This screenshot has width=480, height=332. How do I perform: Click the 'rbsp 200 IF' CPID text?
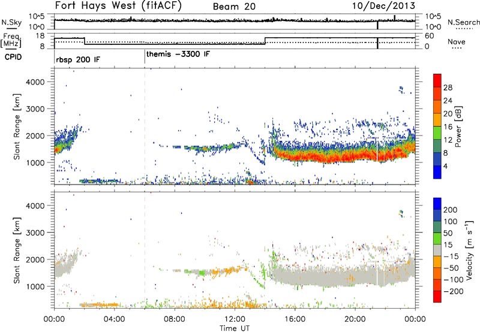(x=78, y=59)
